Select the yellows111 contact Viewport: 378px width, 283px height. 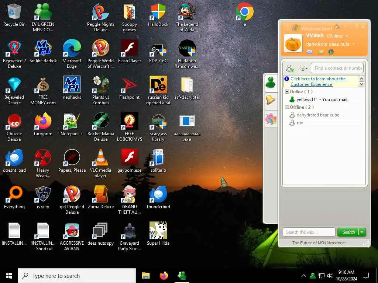coord(319,99)
